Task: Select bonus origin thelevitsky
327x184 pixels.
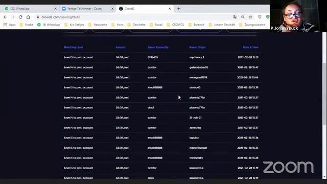Action: (196, 158)
